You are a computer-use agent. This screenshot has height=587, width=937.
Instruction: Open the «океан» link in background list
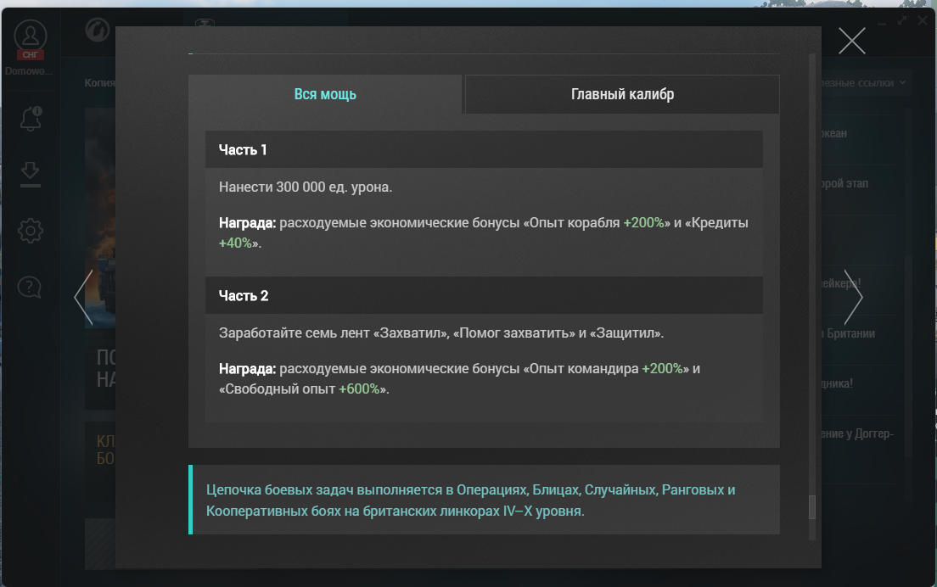point(834,133)
